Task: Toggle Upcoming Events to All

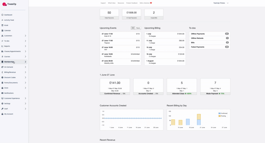Action: pyautogui.click(x=133, y=28)
